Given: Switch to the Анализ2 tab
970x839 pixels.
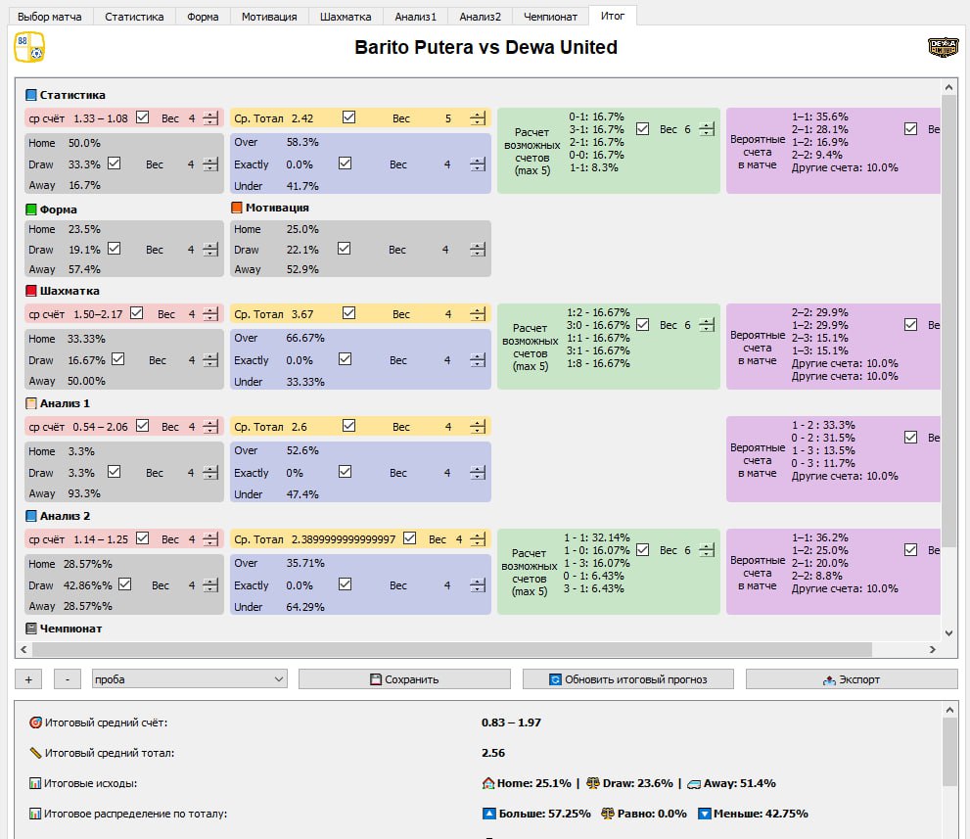Looking at the screenshot, I should [x=480, y=17].
